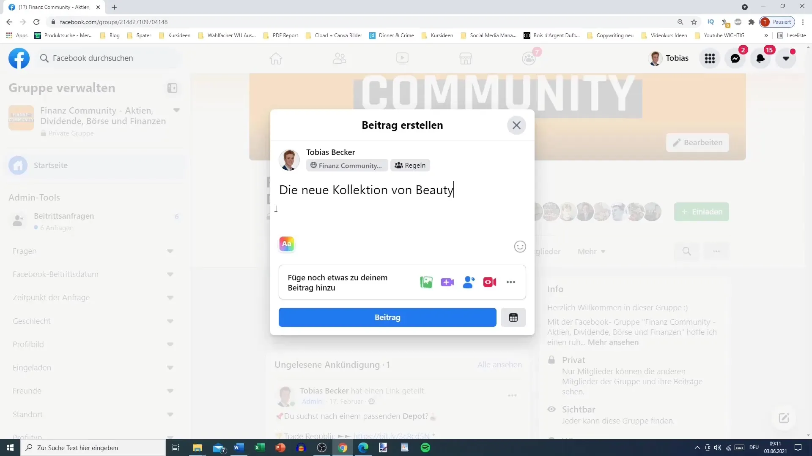Open announcement post options ellipsis
The width and height of the screenshot is (812, 456).
pyautogui.click(x=512, y=396)
